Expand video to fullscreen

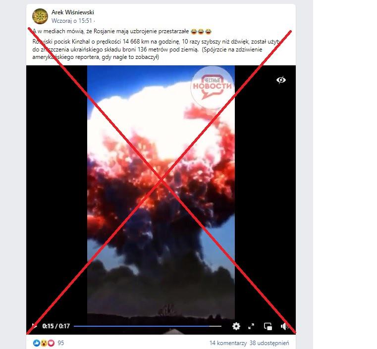(x=251, y=326)
